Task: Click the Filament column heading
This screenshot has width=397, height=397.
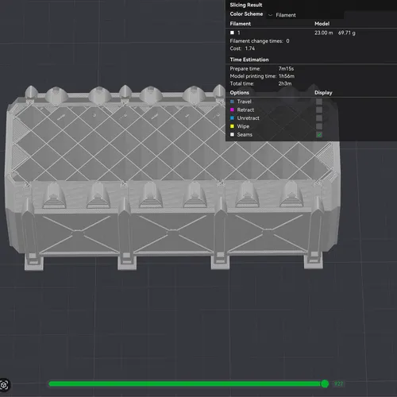Action: [241, 24]
